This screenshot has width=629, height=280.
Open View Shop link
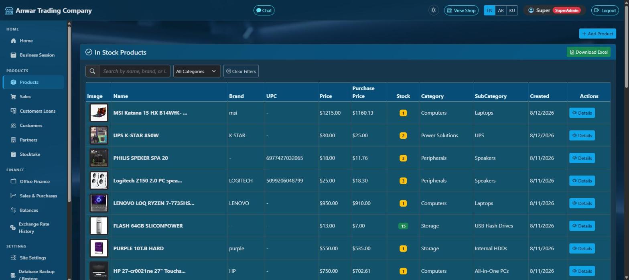(461, 10)
